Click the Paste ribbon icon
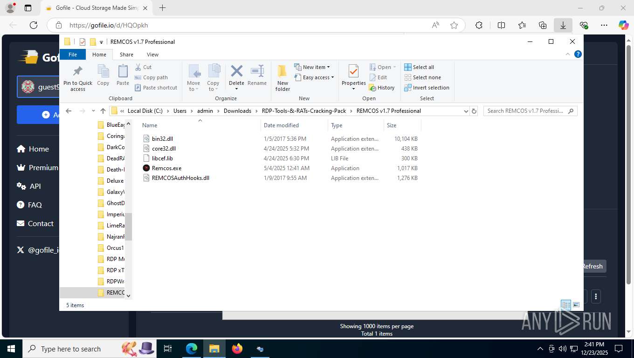 point(123,76)
